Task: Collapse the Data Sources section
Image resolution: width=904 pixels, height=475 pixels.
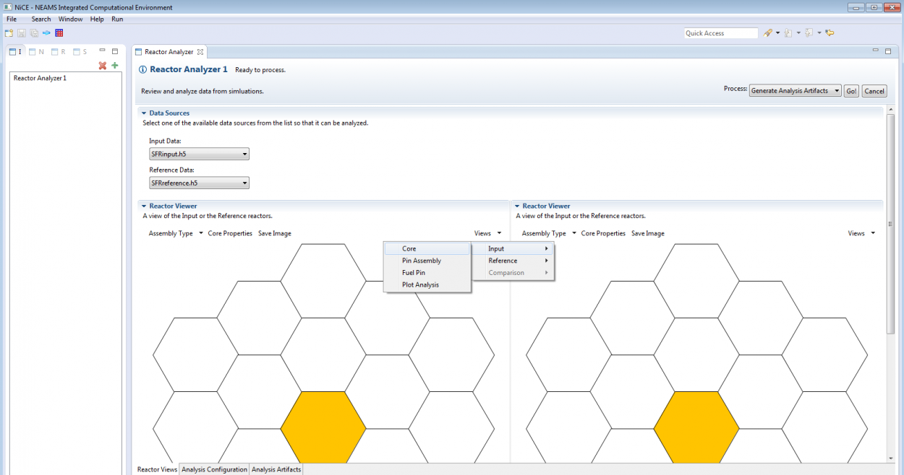Action: pos(144,113)
